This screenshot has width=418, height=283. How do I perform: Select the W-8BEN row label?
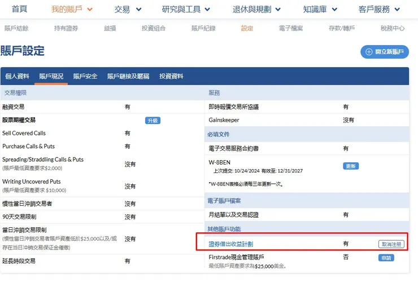[219, 162]
